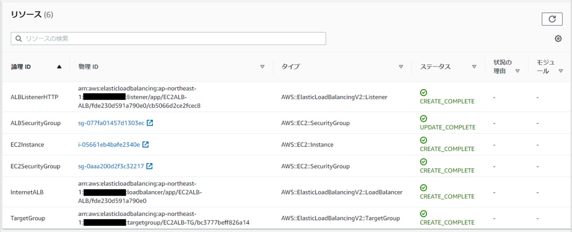Image resolution: width=572 pixels, height=232 pixels.
Task: Sort by 状況の理由 column arrow
Action: [517, 71]
